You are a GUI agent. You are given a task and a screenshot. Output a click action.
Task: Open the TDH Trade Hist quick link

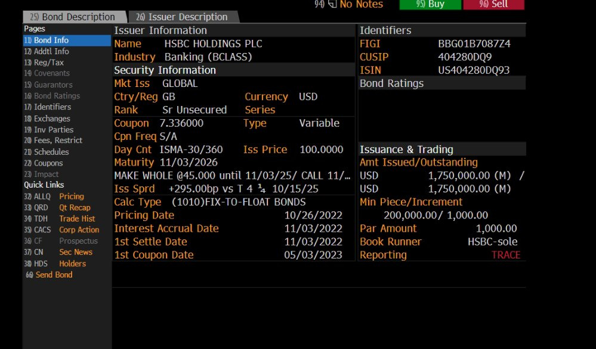click(60, 219)
